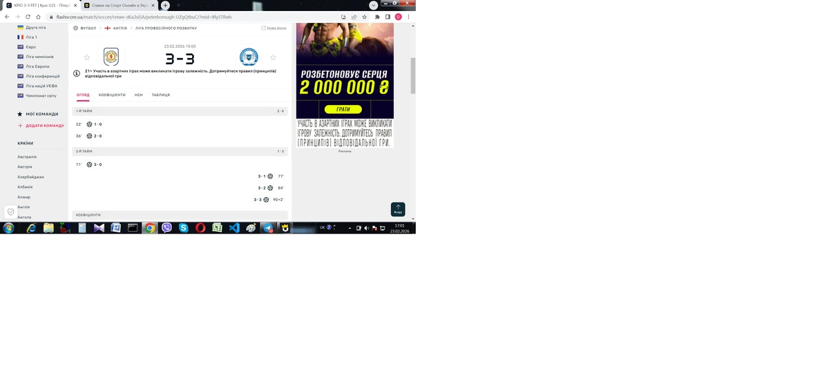This screenshot has height=392, width=829.
Task: Open new browser tab with plus
Action: (165, 6)
